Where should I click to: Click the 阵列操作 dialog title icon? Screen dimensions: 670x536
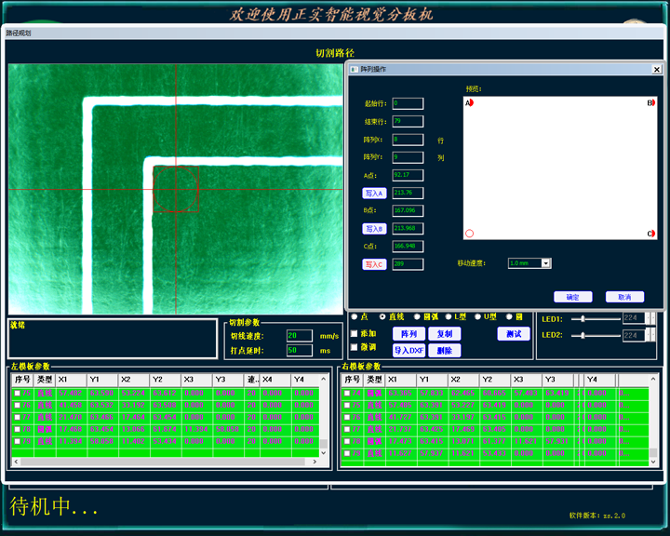coord(354,69)
